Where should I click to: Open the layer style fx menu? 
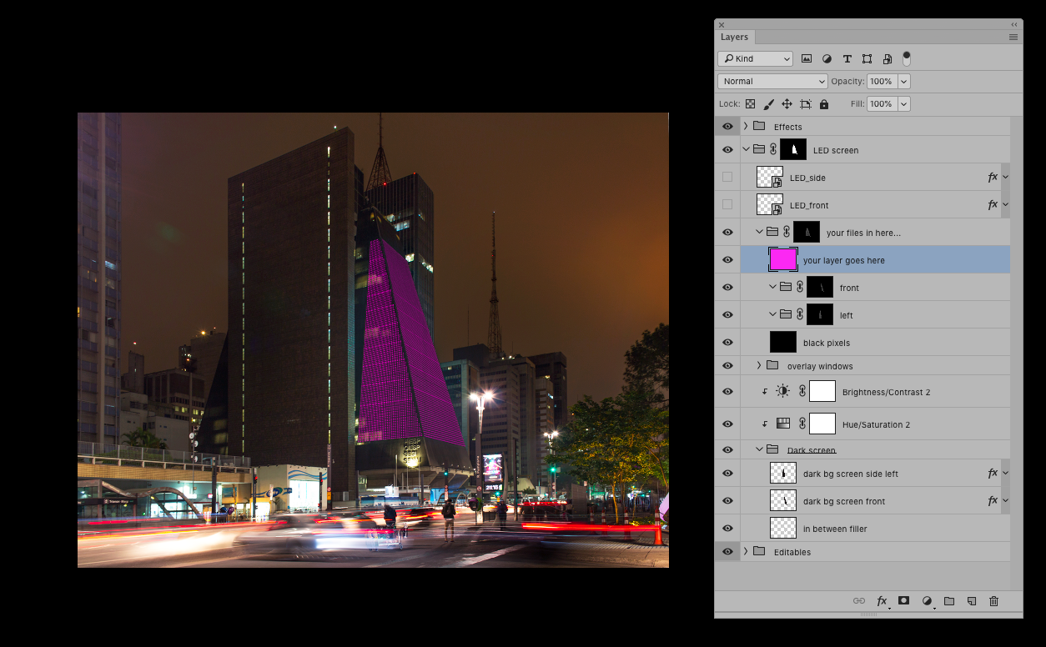[882, 601]
